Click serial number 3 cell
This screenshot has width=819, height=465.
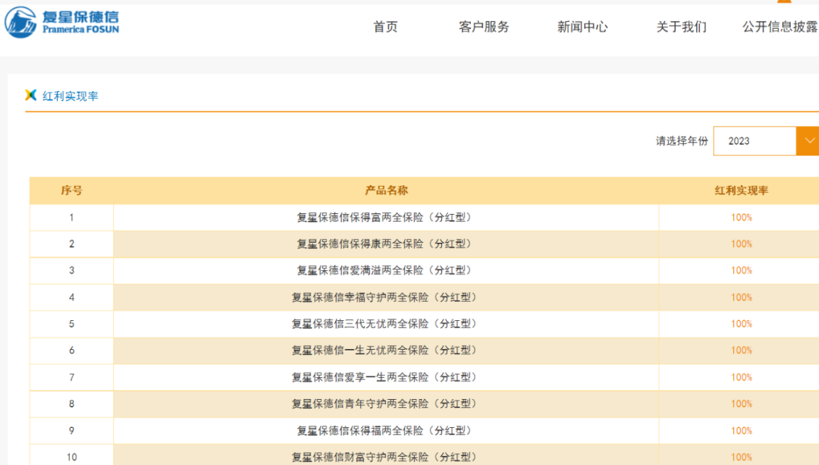71,271
